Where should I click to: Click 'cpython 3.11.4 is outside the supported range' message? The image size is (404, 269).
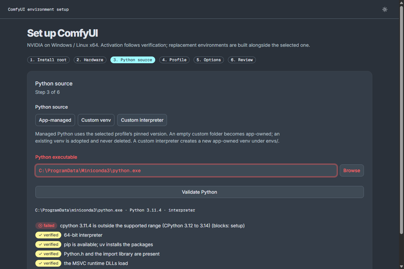click(153, 226)
